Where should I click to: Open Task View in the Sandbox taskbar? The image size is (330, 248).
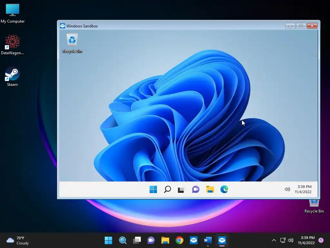pos(181,189)
